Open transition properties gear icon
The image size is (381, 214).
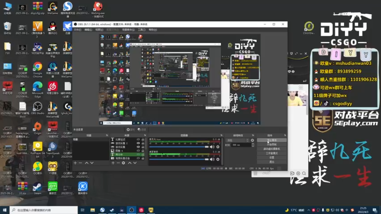(x=252, y=140)
